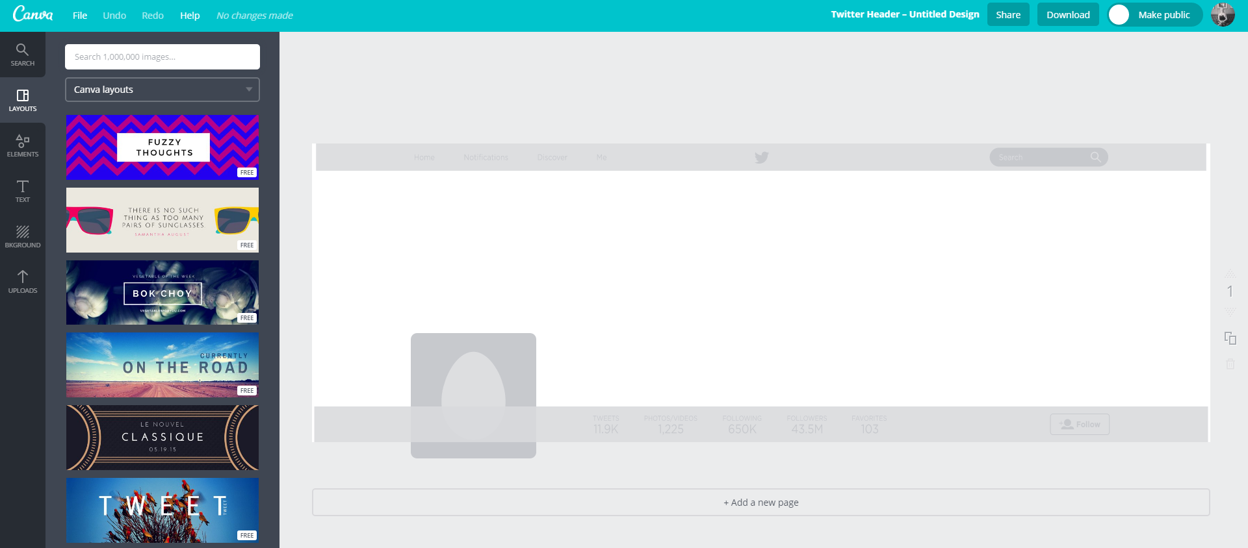Select the Text tool panel
The width and height of the screenshot is (1248, 548).
(x=23, y=191)
